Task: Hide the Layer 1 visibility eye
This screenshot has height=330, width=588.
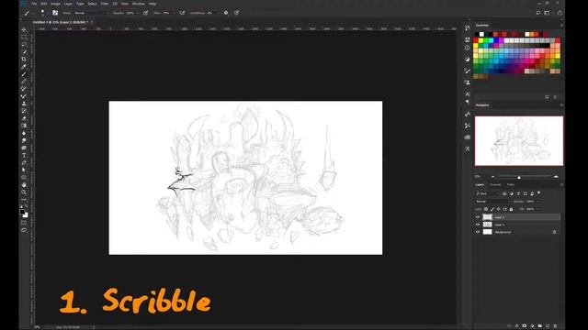Action: [478, 225]
